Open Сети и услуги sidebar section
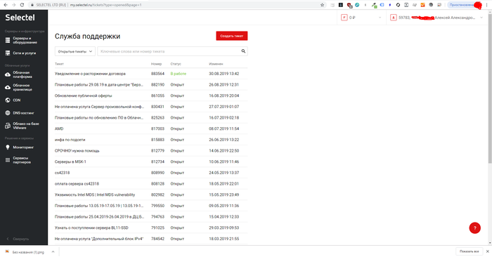 coord(20,53)
